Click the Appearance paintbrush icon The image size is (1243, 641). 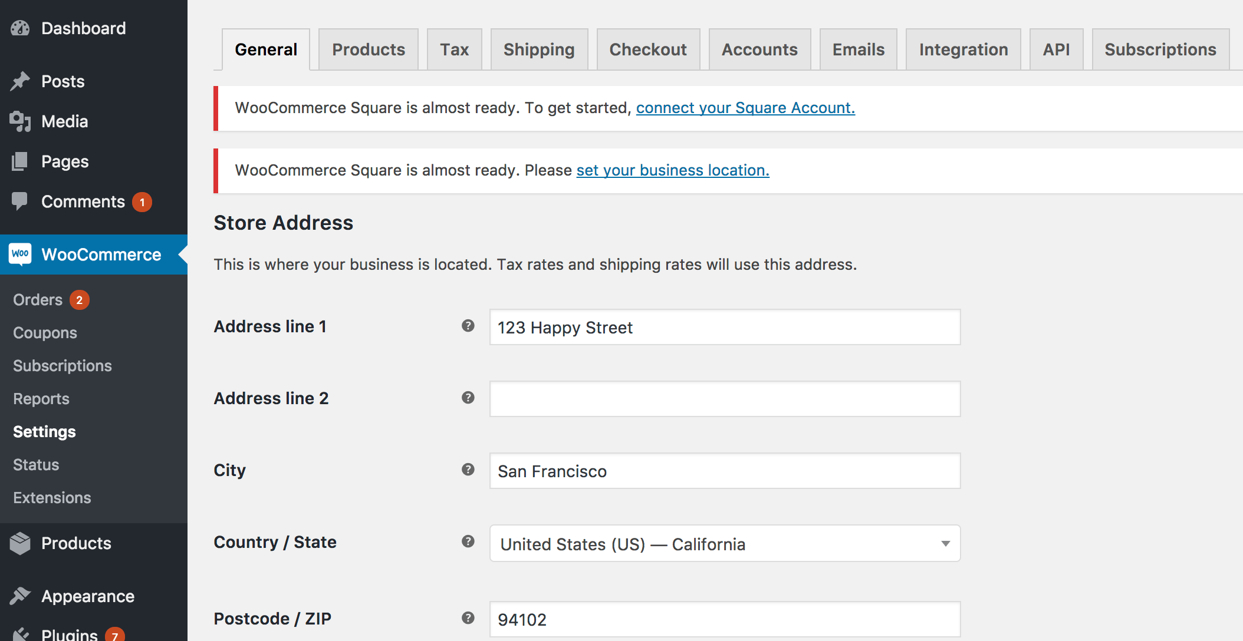pyautogui.click(x=20, y=596)
